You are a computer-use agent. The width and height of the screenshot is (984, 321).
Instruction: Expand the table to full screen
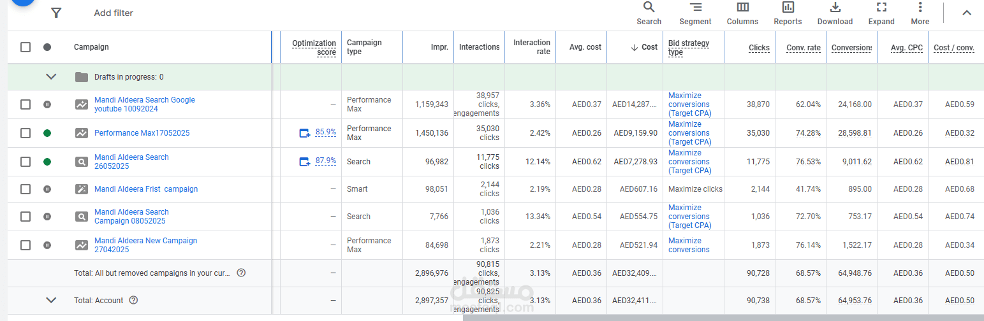881,13
